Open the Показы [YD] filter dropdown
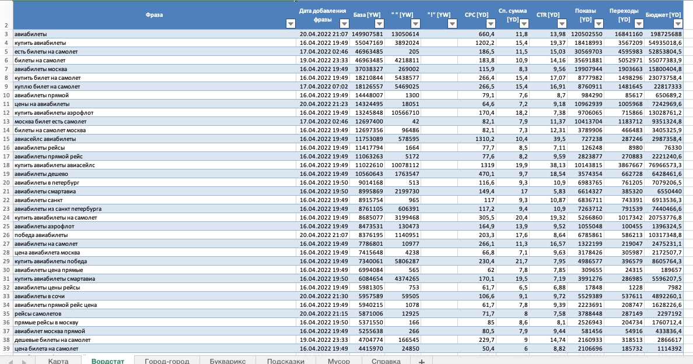Viewport: 693px width, 364px height. (x=598, y=23)
